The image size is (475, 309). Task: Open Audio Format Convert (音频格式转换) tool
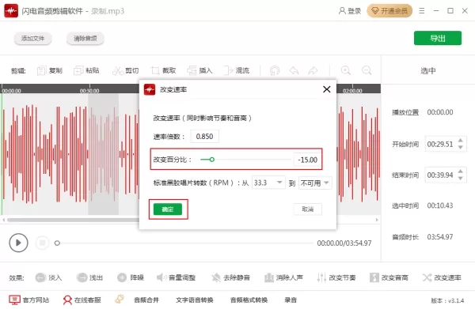point(249,300)
